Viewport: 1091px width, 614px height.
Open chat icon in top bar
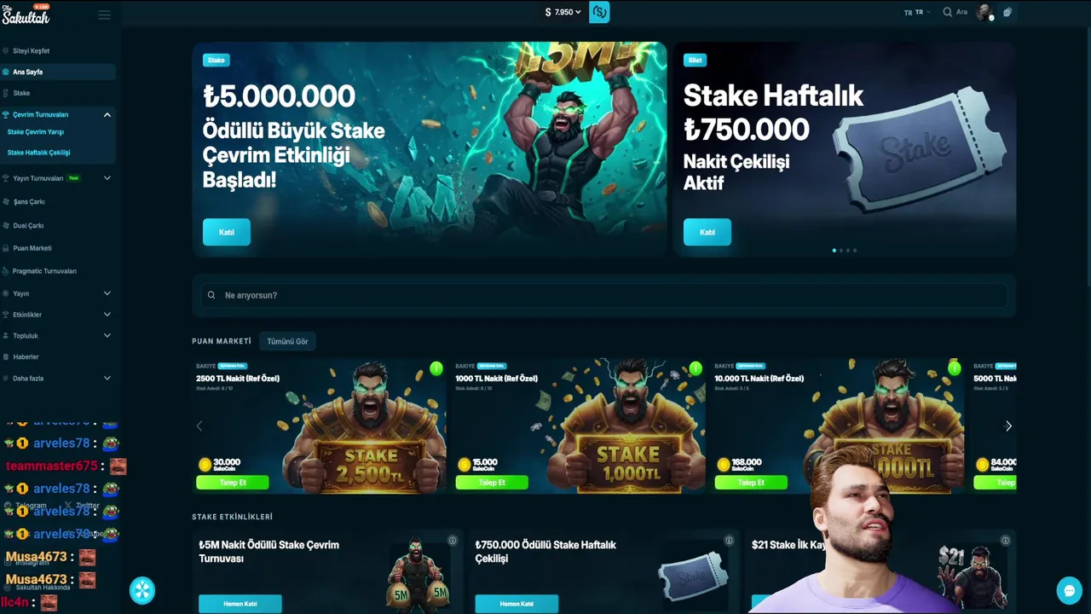[1007, 12]
